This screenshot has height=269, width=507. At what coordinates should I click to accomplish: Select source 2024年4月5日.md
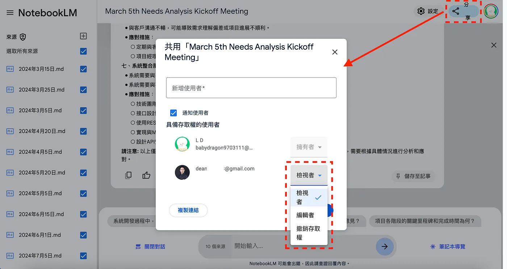click(41, 152)
